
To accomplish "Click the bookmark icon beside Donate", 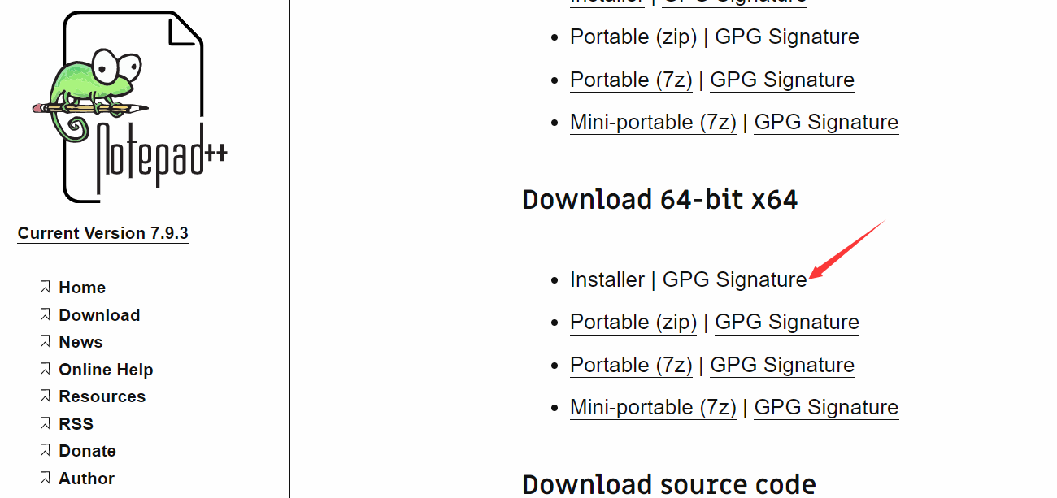I will 45,450.
